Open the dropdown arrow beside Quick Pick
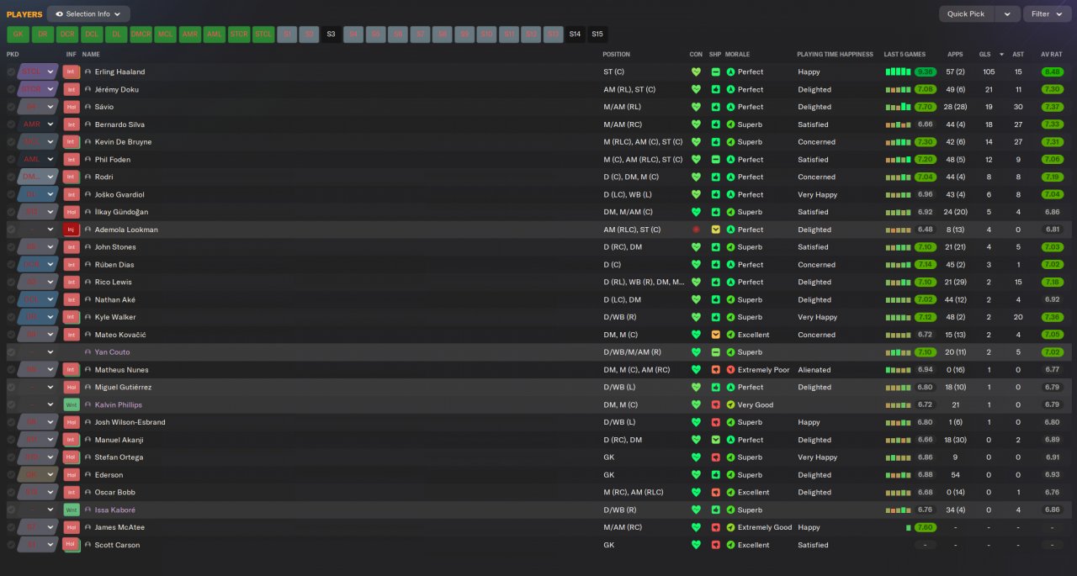Image resolution: width=1077 pixels, height=576 pixels. pos(1007,13)
